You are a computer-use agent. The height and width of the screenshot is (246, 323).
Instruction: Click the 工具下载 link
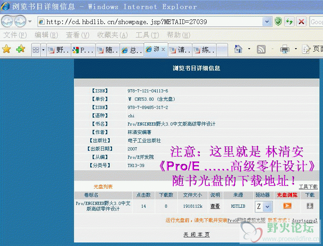click(x=308, y=187)
